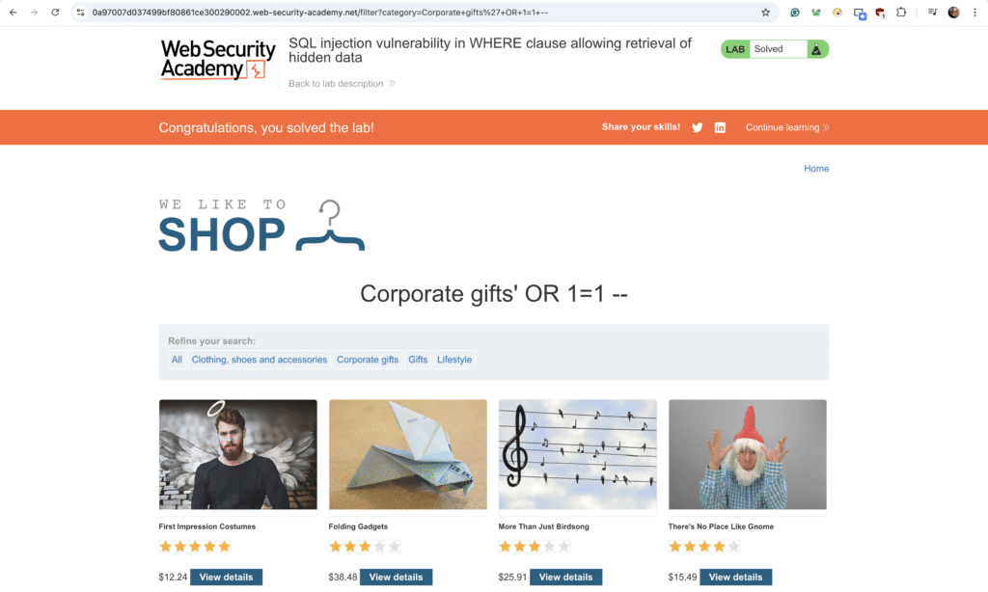Select the Corporate gifts category filter
The image size is (988, 592).
tap(368, 360)
